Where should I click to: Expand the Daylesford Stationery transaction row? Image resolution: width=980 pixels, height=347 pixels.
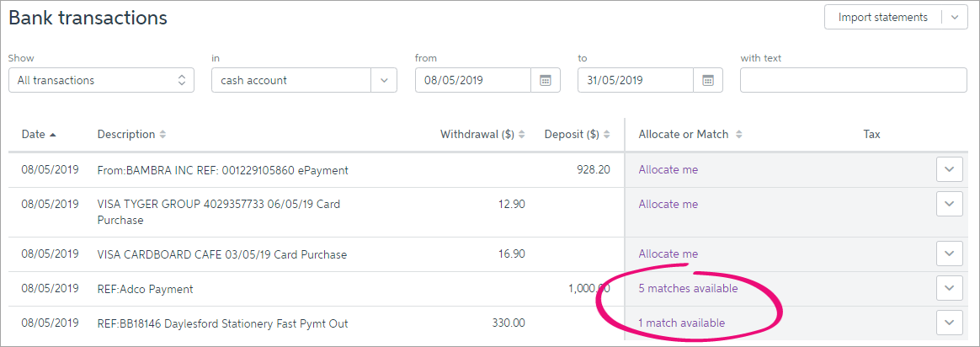pos(950,323)
